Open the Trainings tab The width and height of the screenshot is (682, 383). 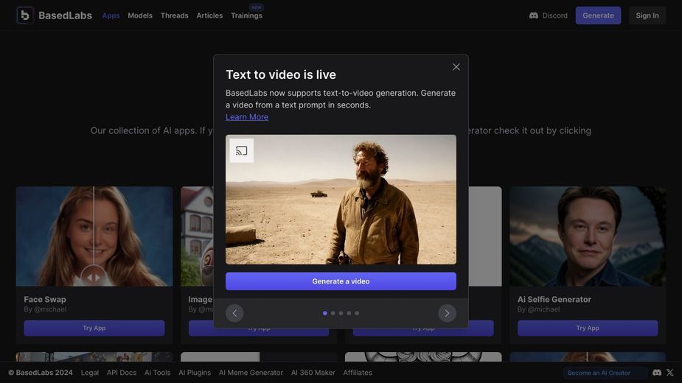click(x=246, y=15)
